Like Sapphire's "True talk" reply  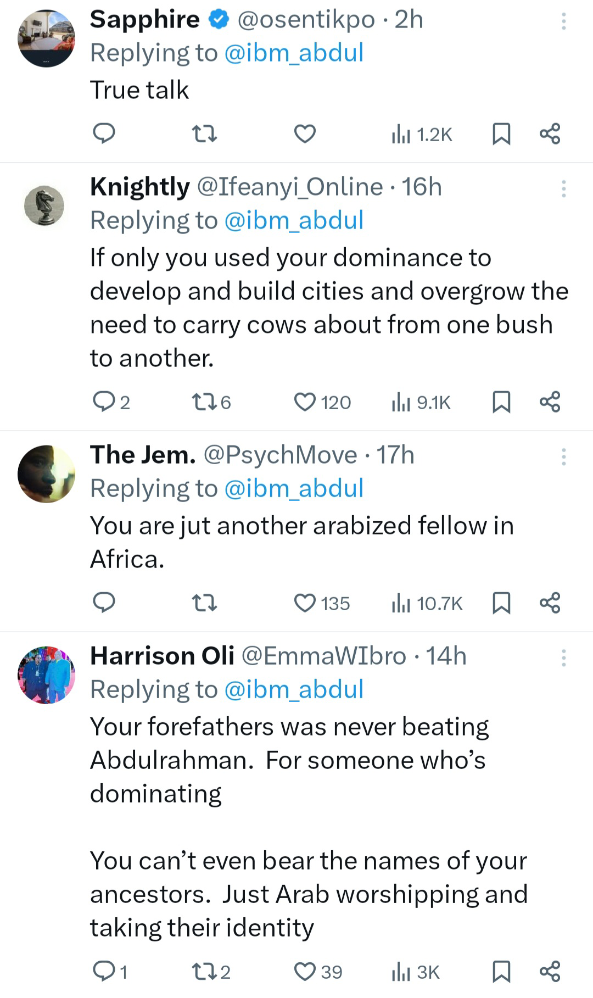(x=305, y=134)
